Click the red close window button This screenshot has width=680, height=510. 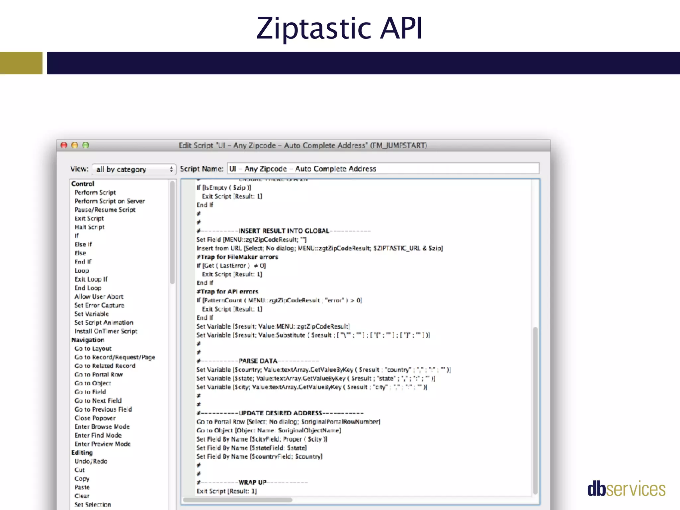[x=64, y=145]
